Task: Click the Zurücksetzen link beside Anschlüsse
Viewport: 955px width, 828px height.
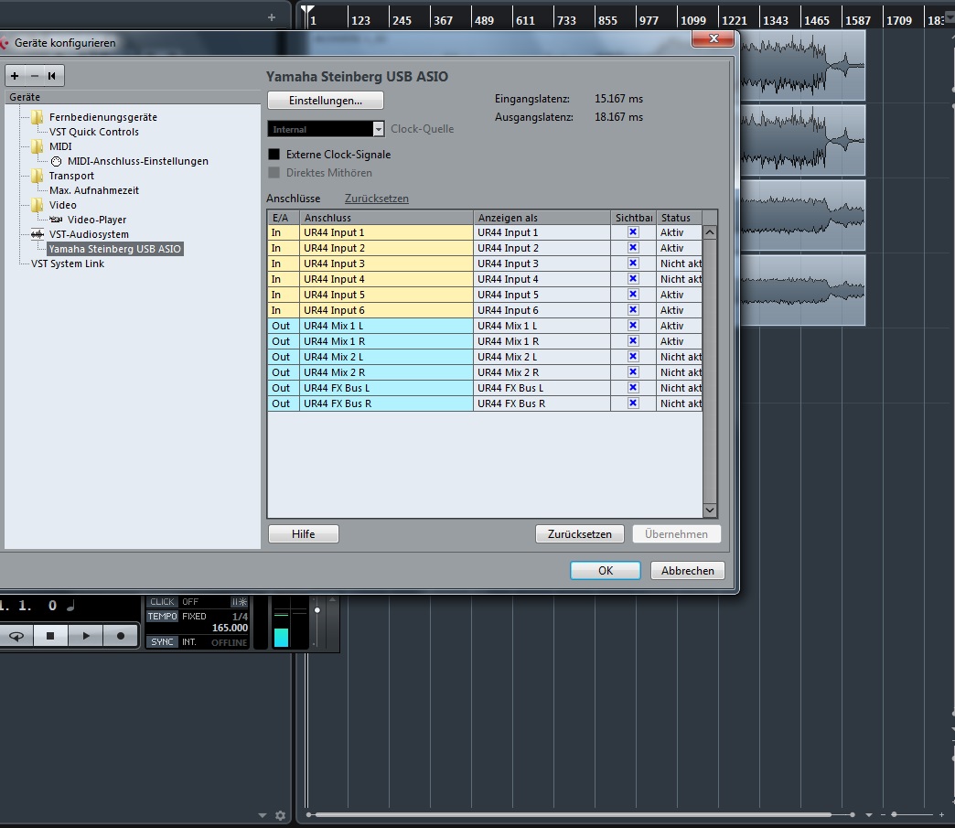Action: [x=376, y=199]
